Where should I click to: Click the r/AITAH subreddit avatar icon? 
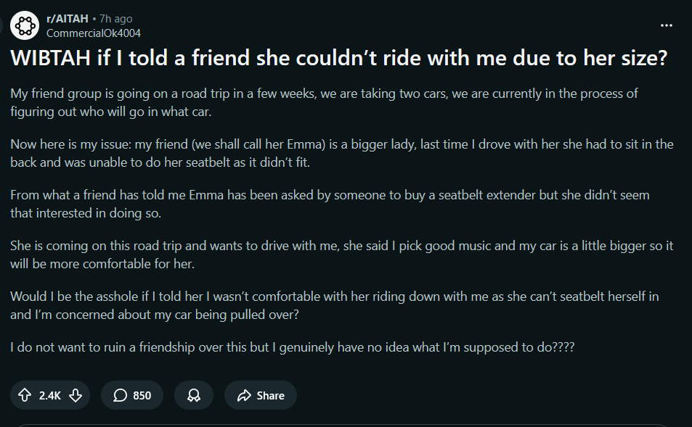pyautogui.click(x=25, y=25)
